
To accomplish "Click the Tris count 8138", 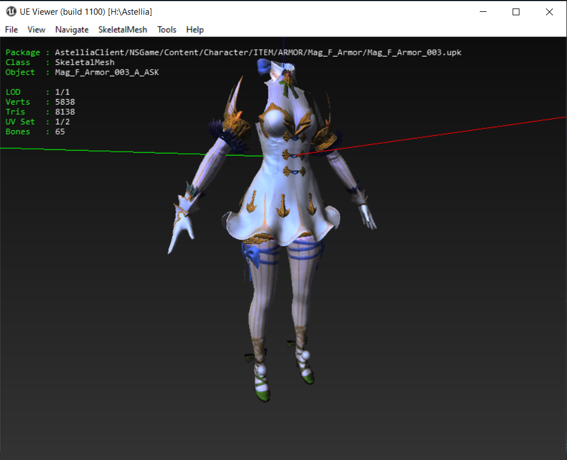I will 65,112.
